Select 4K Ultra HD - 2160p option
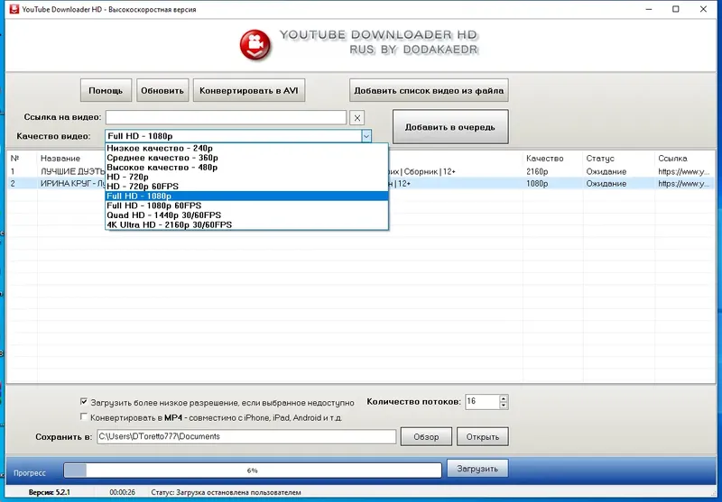The height and width of the screenshot is (502, 722). tap(246, 224)
